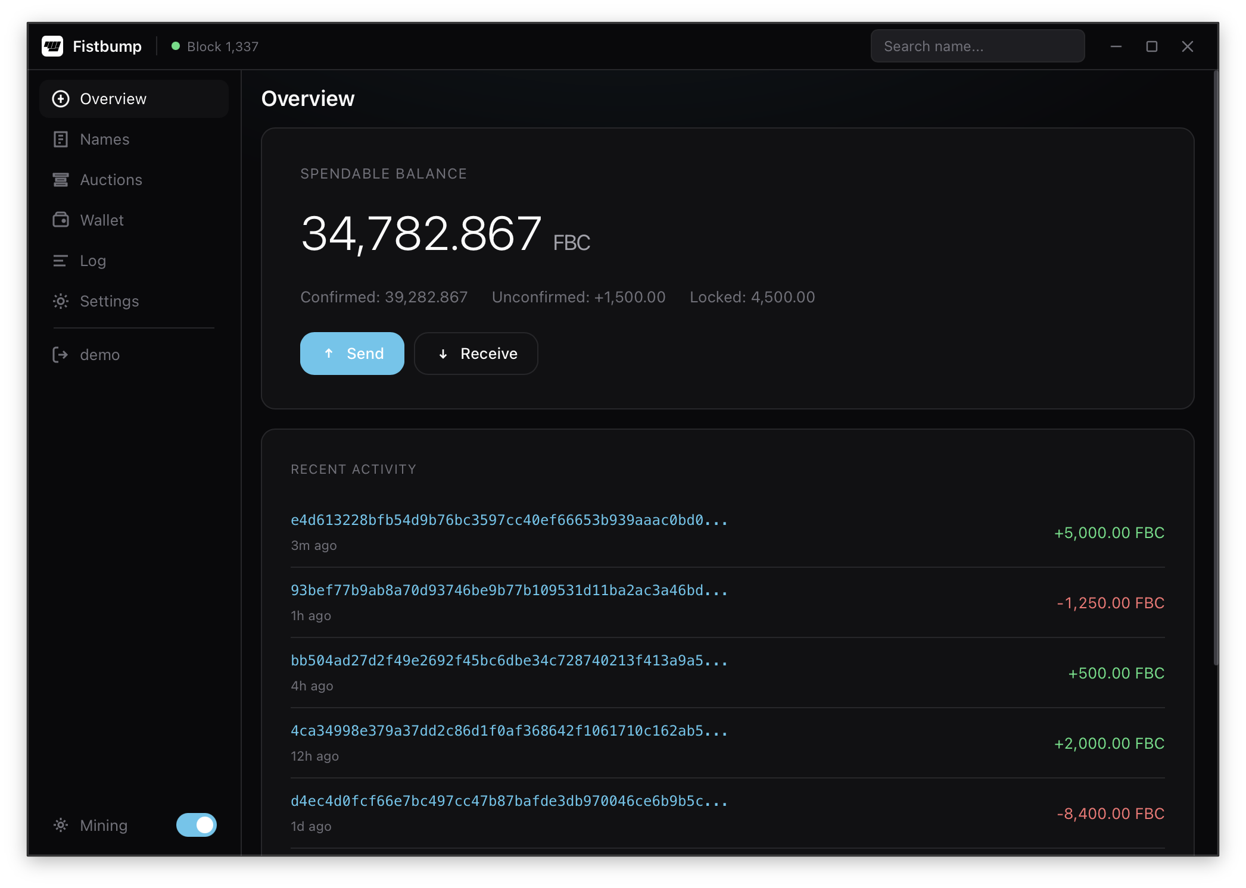Open Settings via the gear icon
The height and width of the screenshot is (888, 1246).
[x=60, y=301]
